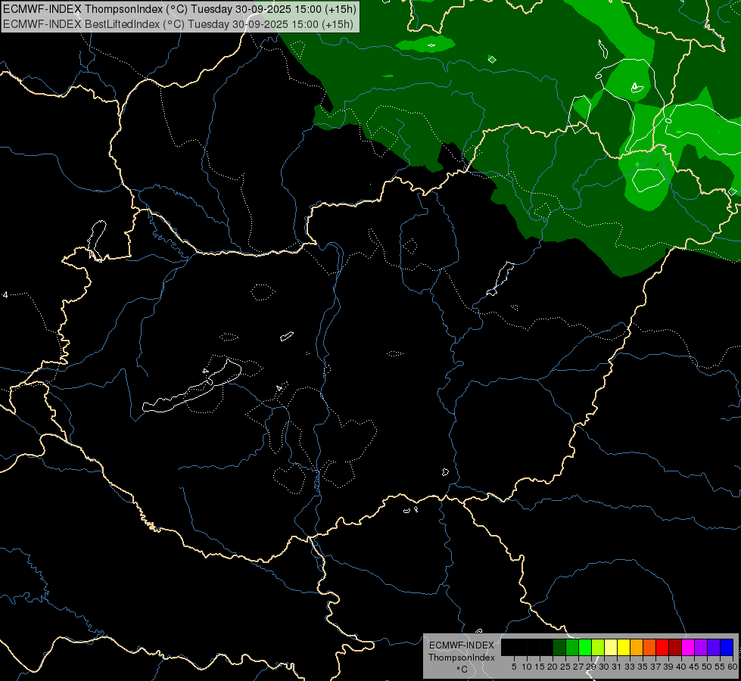Viewport: 741px width, 681px height.
Task: Select the orange-red 35–37 legend swatch
Action: [x=649, y=647]
